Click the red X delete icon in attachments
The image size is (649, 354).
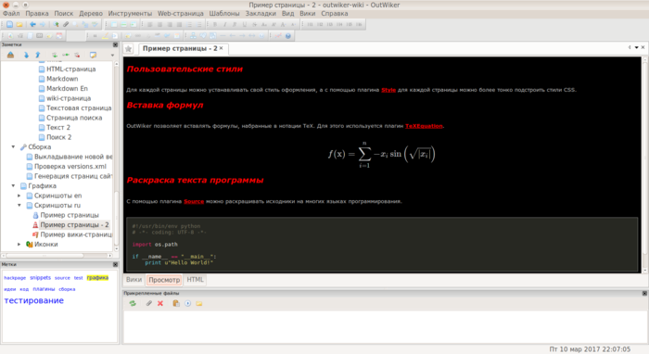(x=160, y=304)
